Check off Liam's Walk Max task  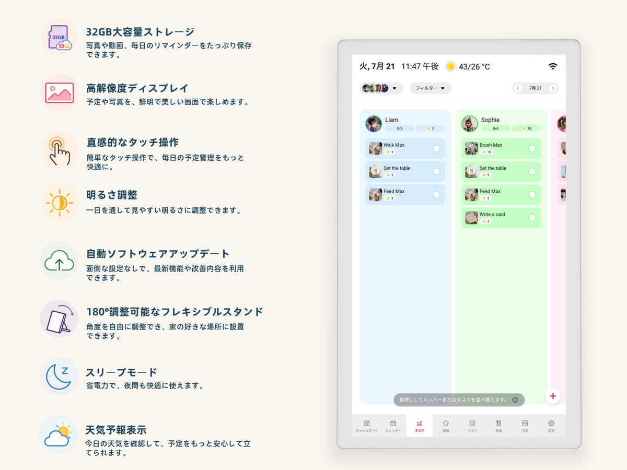click(436, 148)
